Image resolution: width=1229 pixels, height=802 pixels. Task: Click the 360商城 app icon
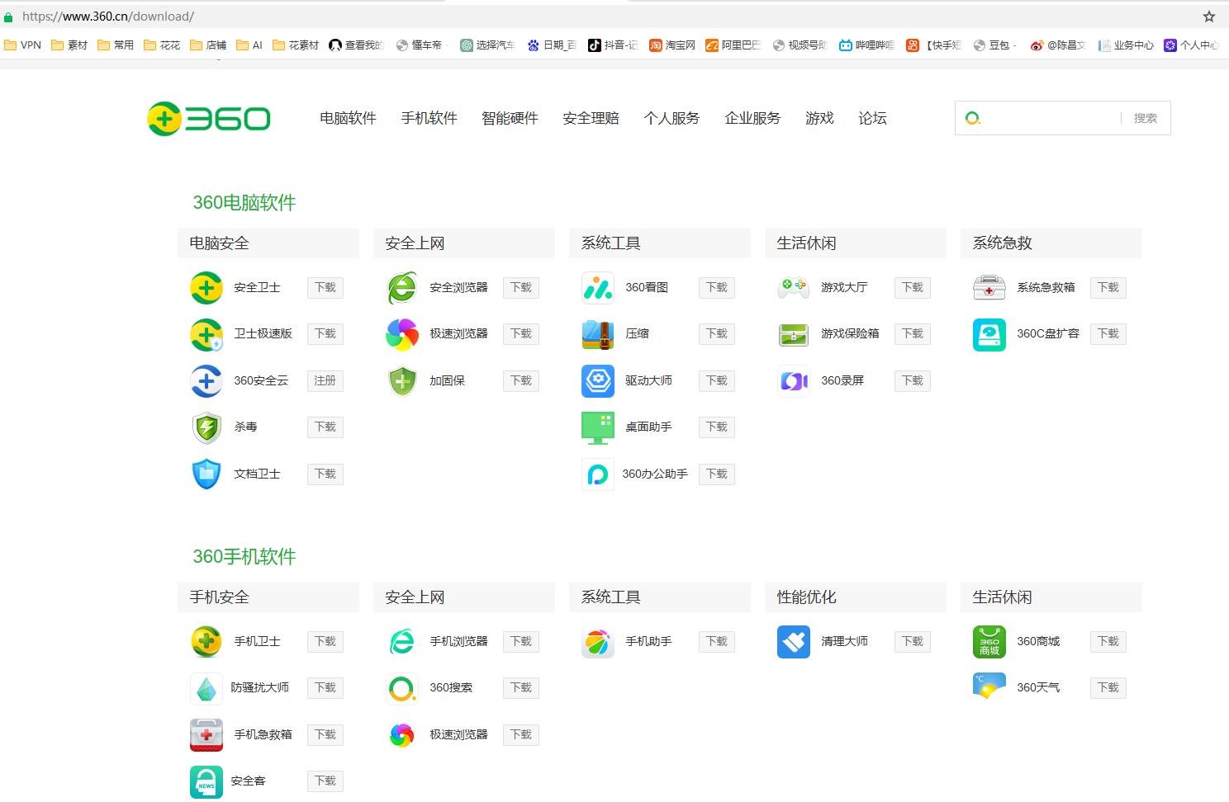pos(989,641)
